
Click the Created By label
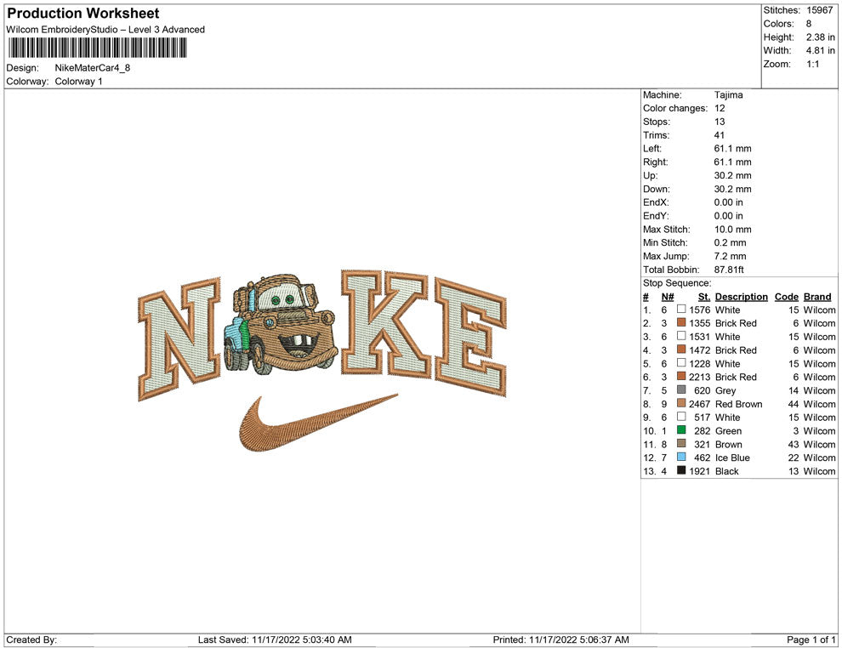31,639
